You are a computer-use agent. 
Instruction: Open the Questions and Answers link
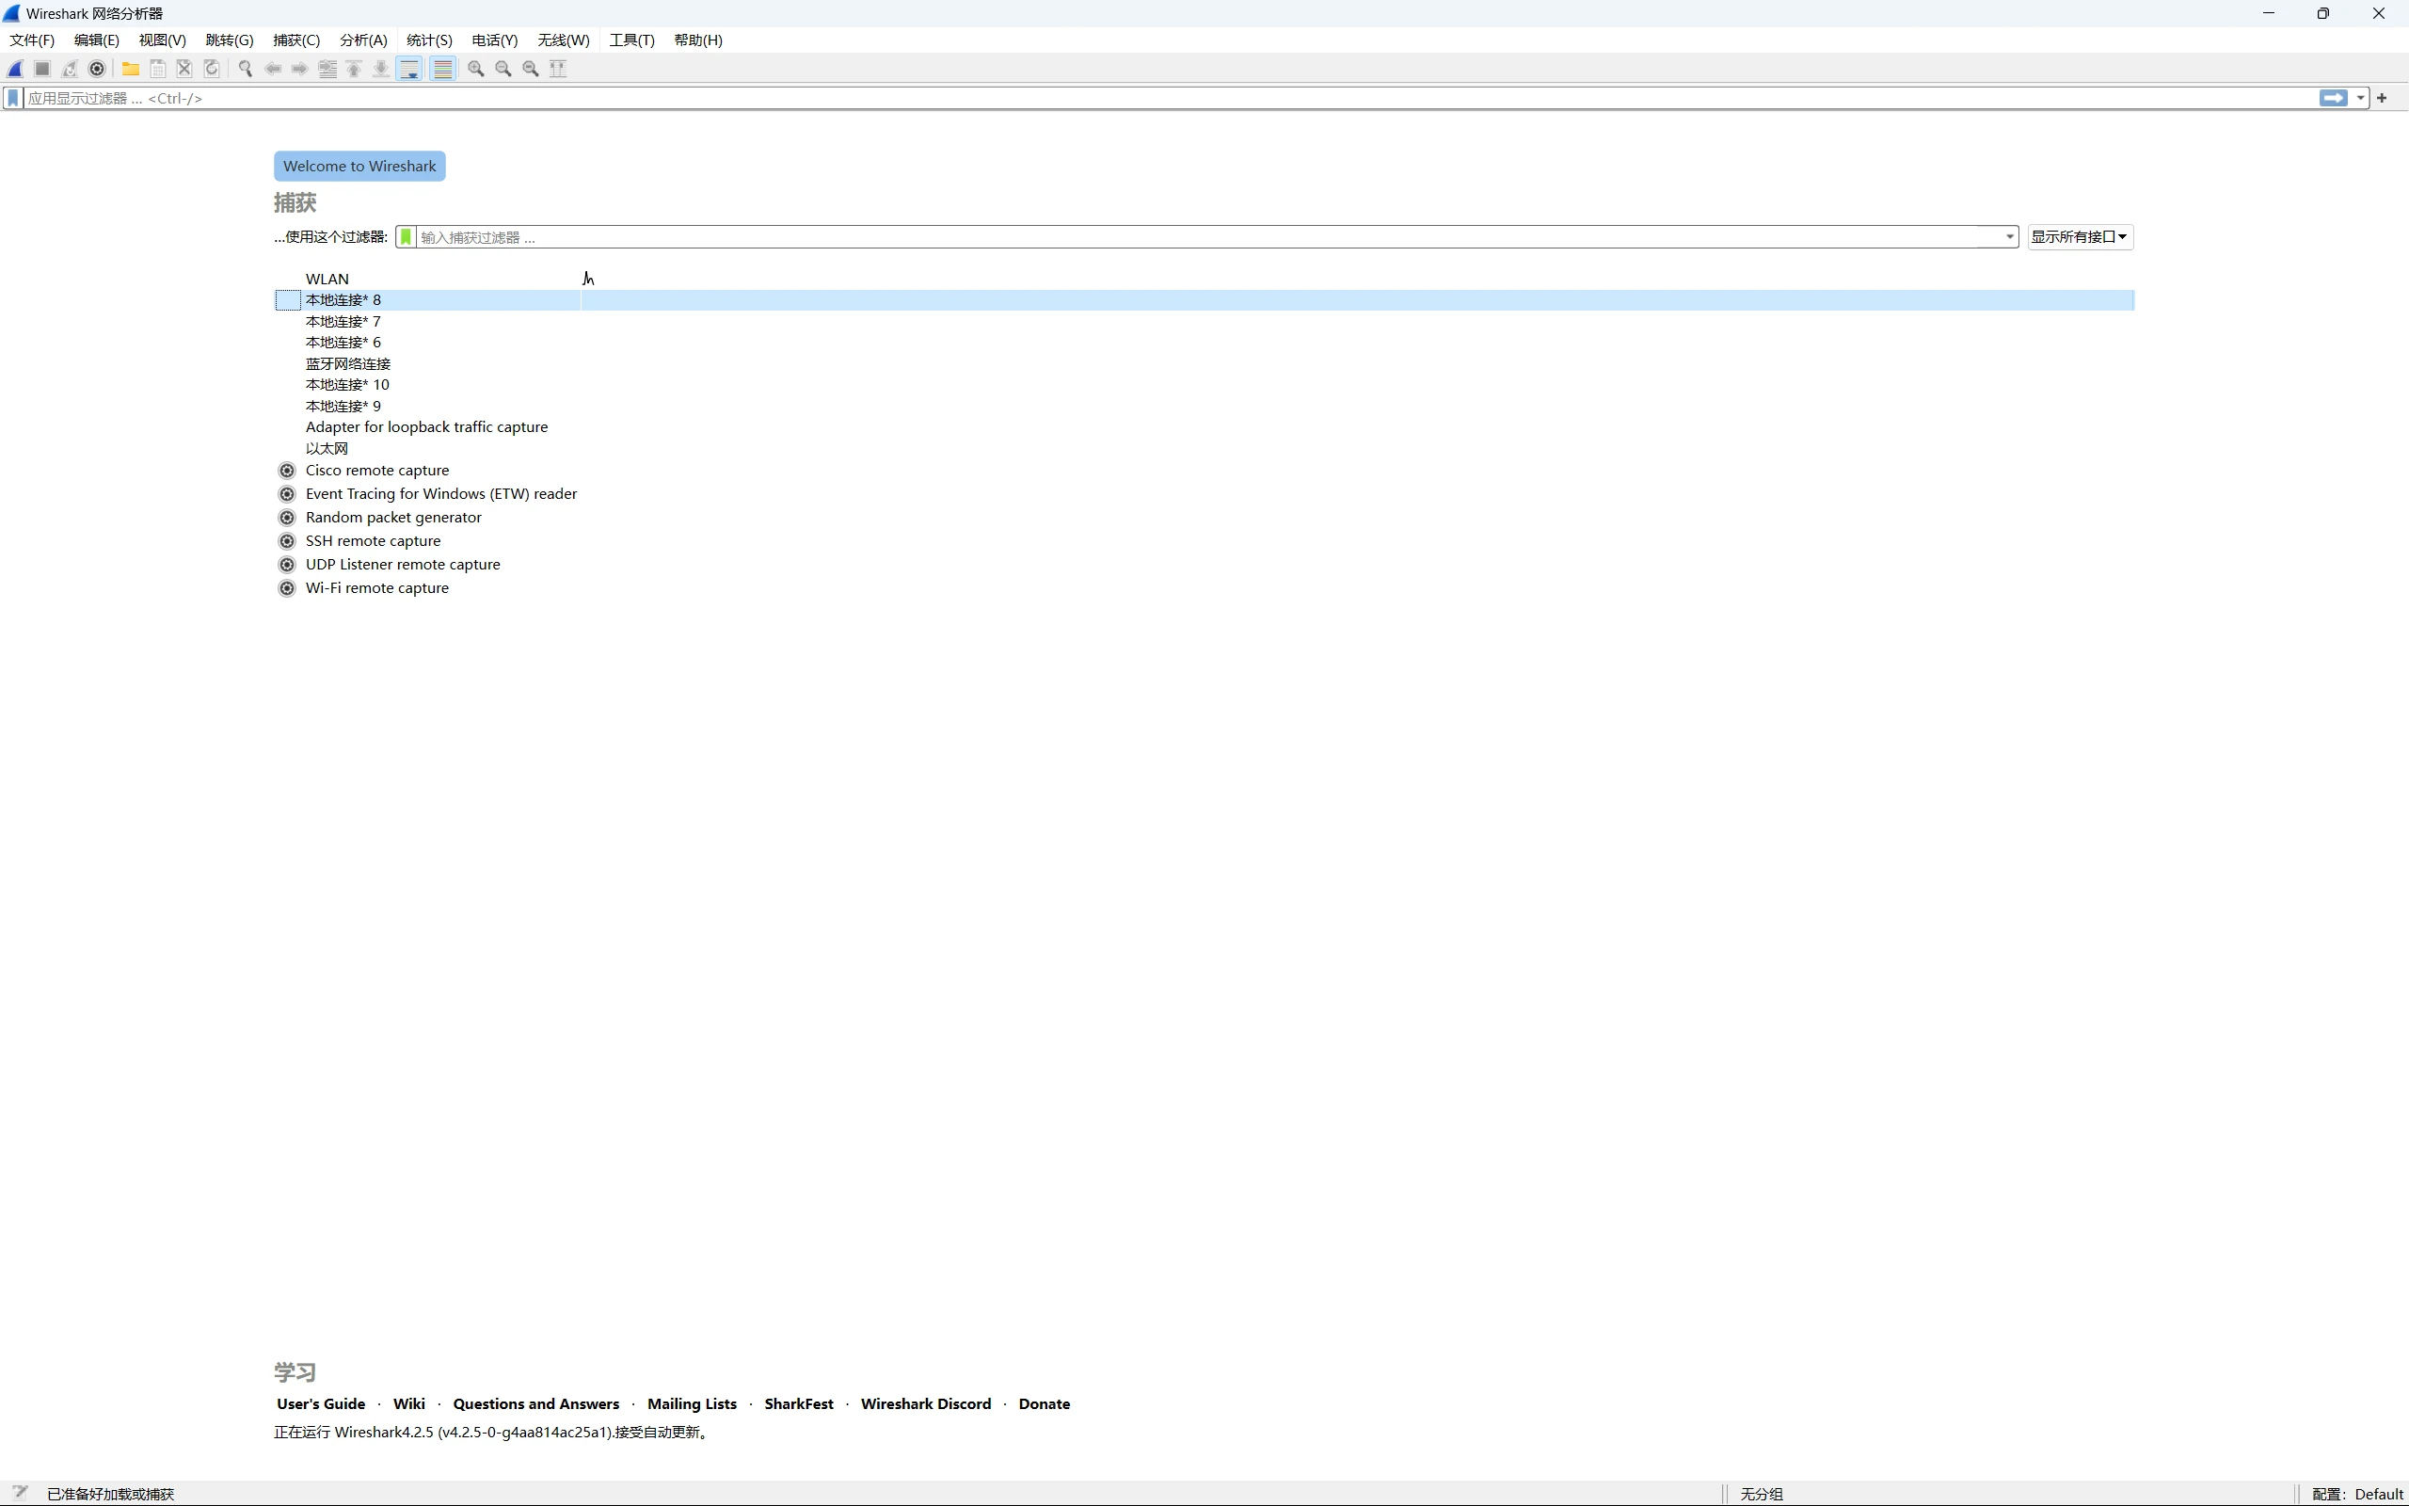[535, 1403]
